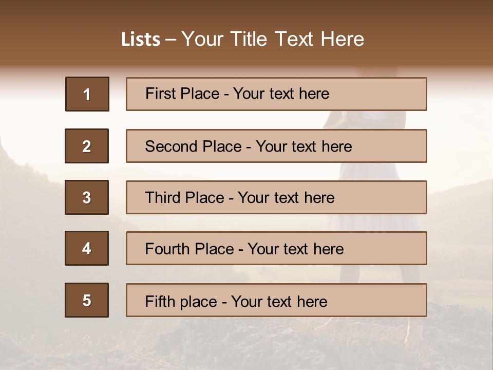Click the slide title text
The height and width of the screenshot is (370, 493).
pos(242,39)
